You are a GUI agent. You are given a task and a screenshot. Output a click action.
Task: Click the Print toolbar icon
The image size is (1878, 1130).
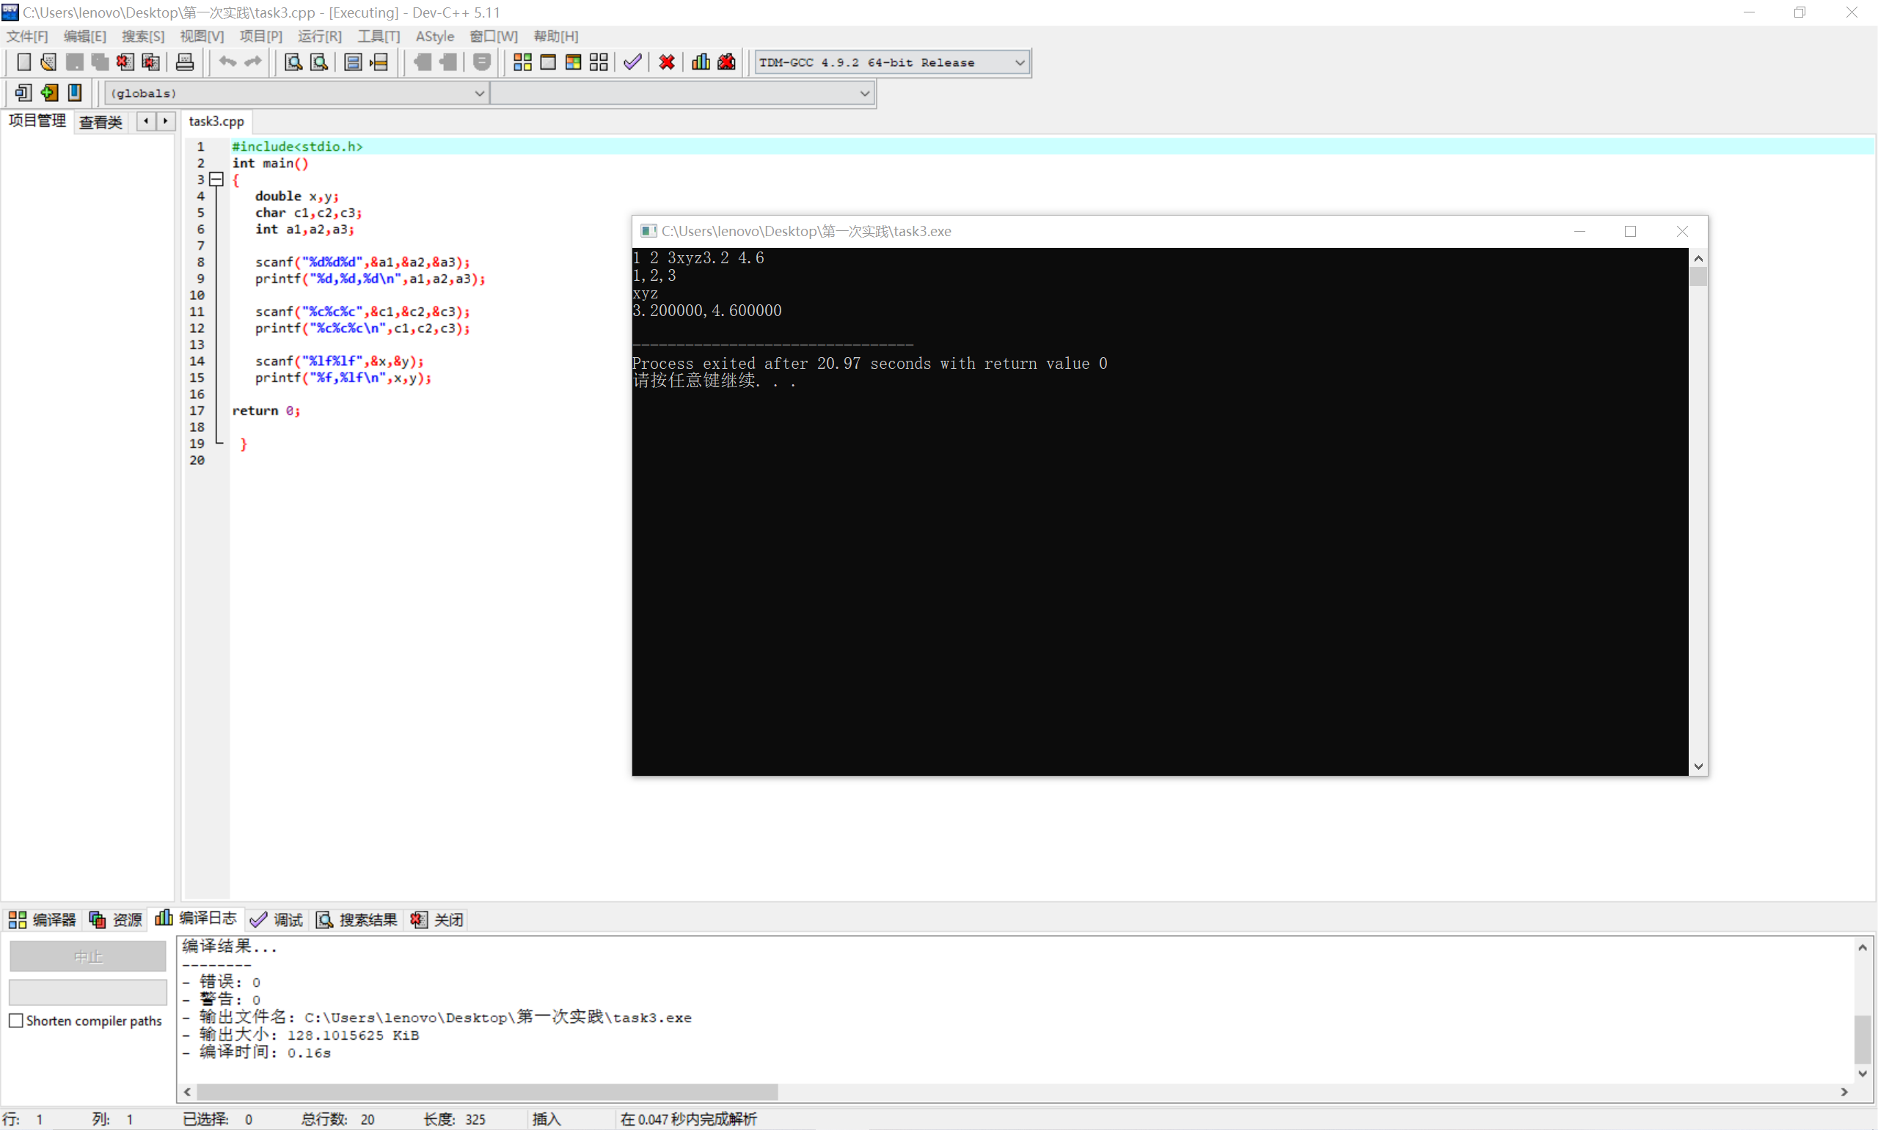(184, 62)
